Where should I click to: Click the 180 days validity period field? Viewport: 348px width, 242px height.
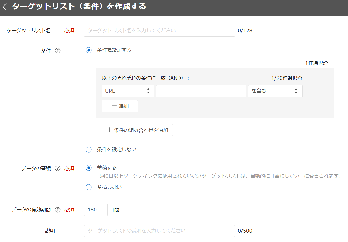[x=96, y=210]
